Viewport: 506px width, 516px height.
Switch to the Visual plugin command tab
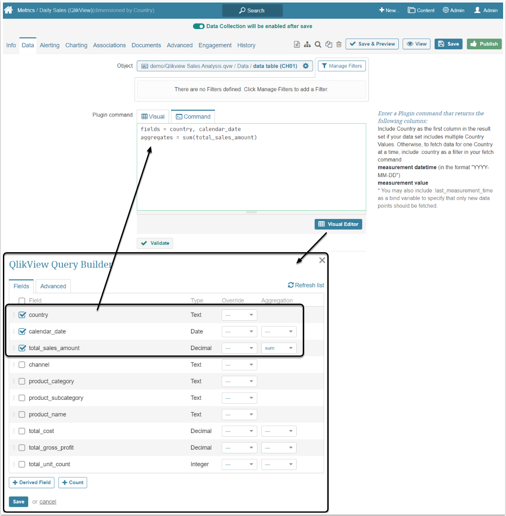[153, 117]
